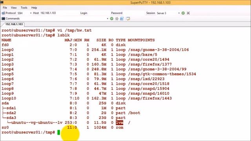Click the X tools icon beside Session
This screenshot has width=251, height=141.
(188, 13)
